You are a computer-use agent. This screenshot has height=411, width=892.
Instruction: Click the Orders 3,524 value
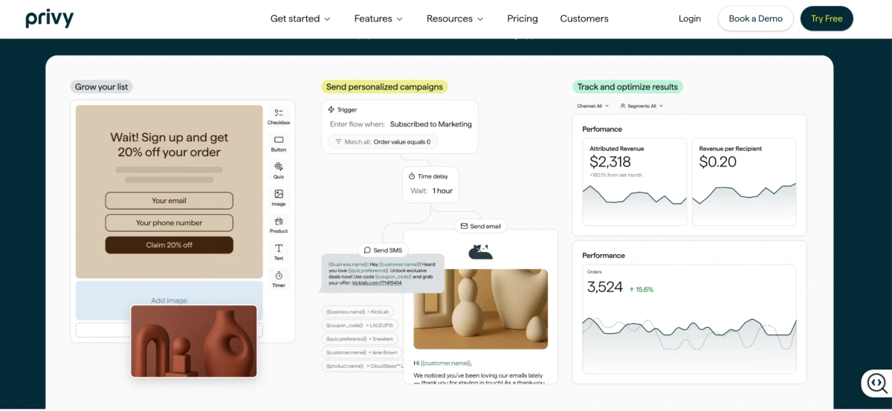point(605,287)
